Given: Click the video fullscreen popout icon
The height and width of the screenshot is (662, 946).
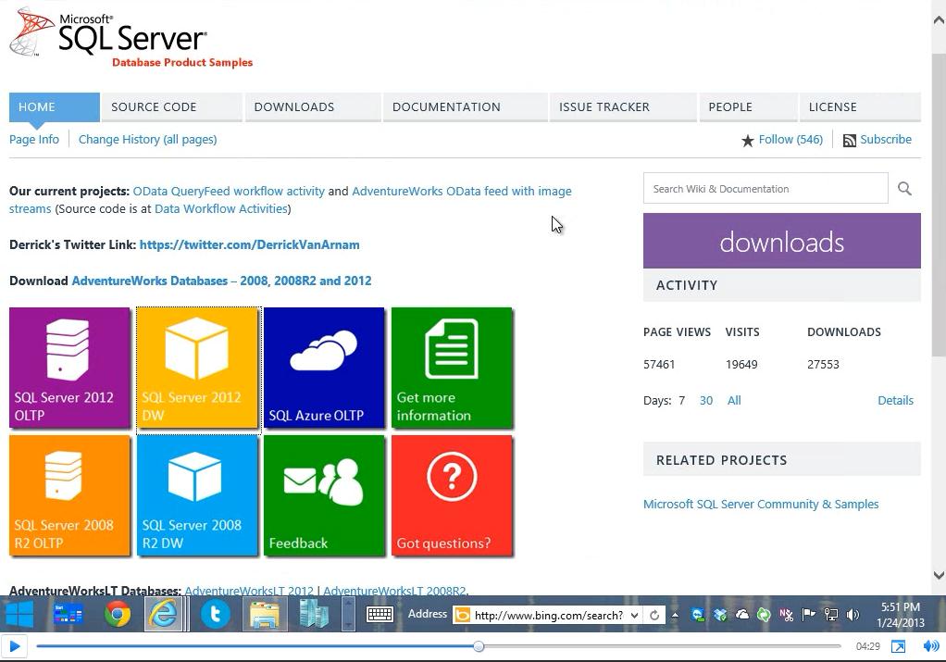Looking at the screenshot, I should click(898, 646).
